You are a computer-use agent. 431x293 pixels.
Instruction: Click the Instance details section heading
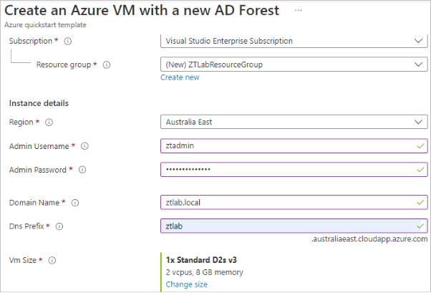tap(38, 103)
